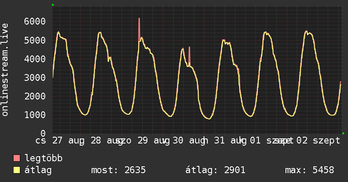Click the 0 y-axis label
Viewport: 348px width, 182px height.
pyautogui.click(x=43, y=133)
